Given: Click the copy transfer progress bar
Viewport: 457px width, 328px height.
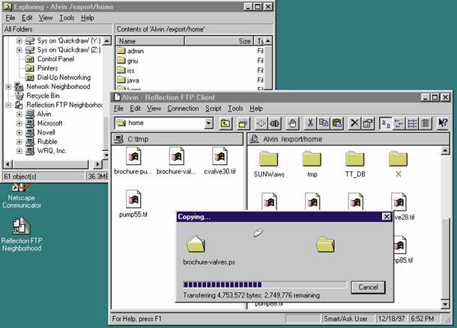Looking at the screenshot, I should [264, 285].
